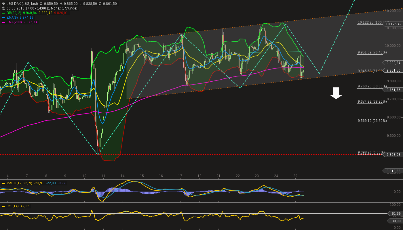Click the 0,00 label on the MACD axis
Viewport: 403px width, 230px height.
[x=397, y=192]
